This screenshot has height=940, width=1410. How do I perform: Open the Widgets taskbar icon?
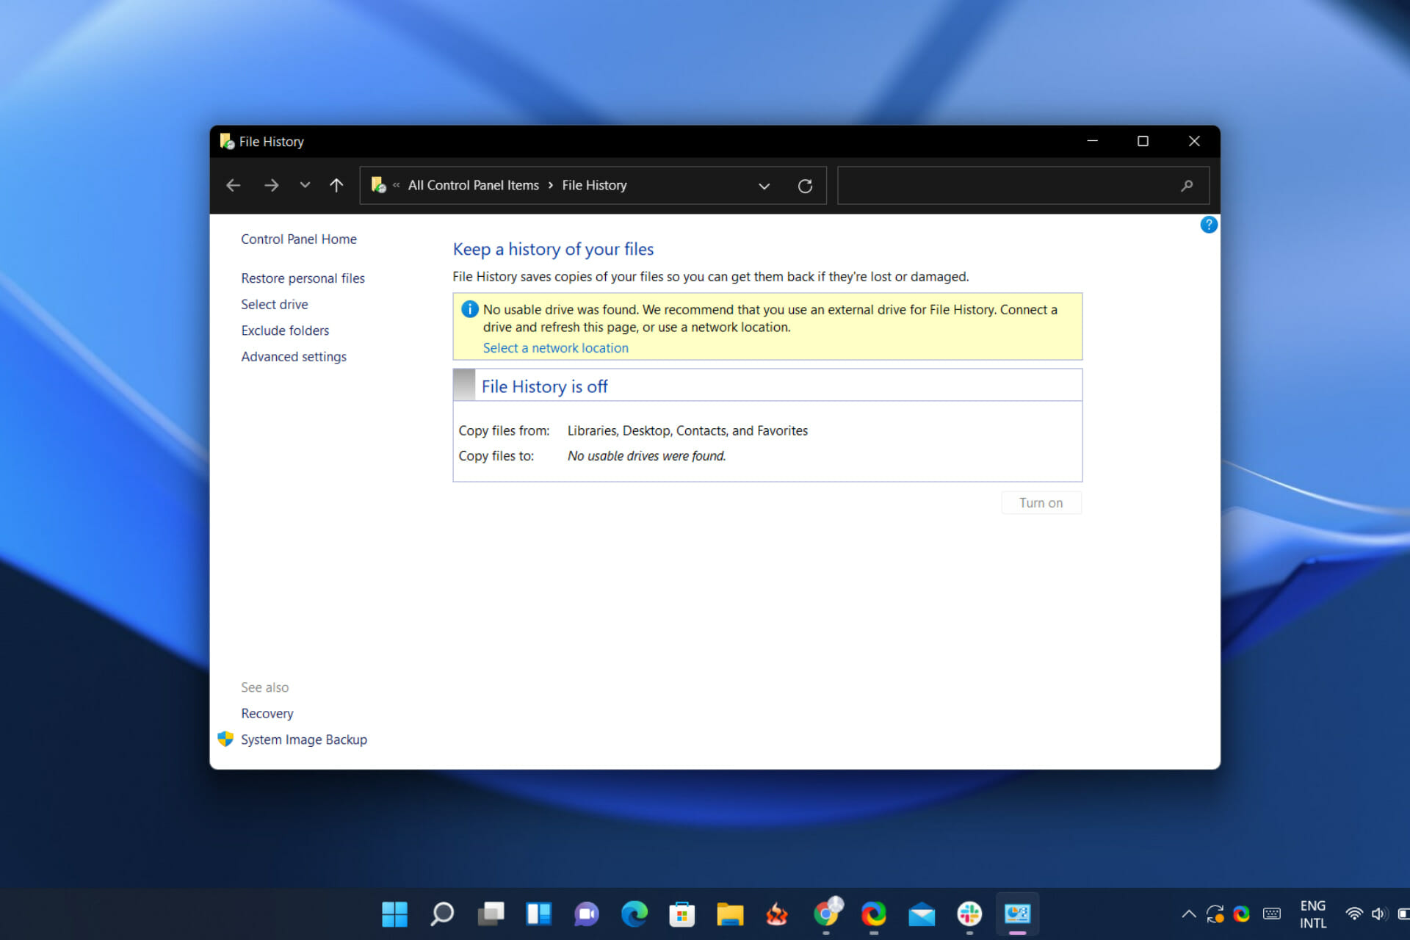click(x=538, y=914)
